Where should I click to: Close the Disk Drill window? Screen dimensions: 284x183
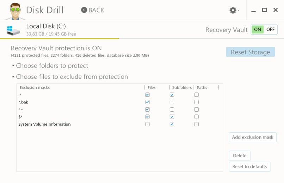pyautogui.click(x=276, y=10)
